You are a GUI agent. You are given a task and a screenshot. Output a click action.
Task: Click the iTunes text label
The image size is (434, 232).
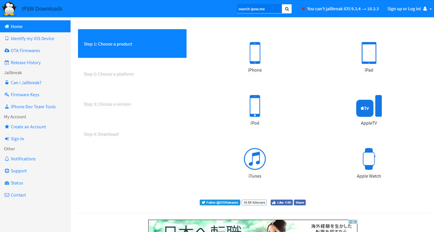pyautogui.click(x=255, y=176)
